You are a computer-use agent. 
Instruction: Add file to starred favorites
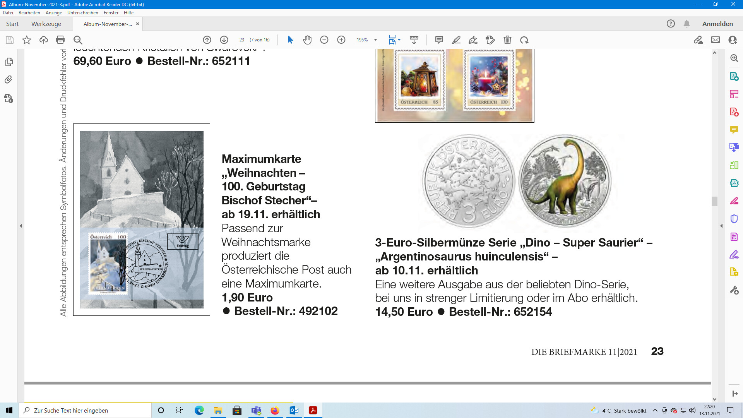click(x=27, y=40)
